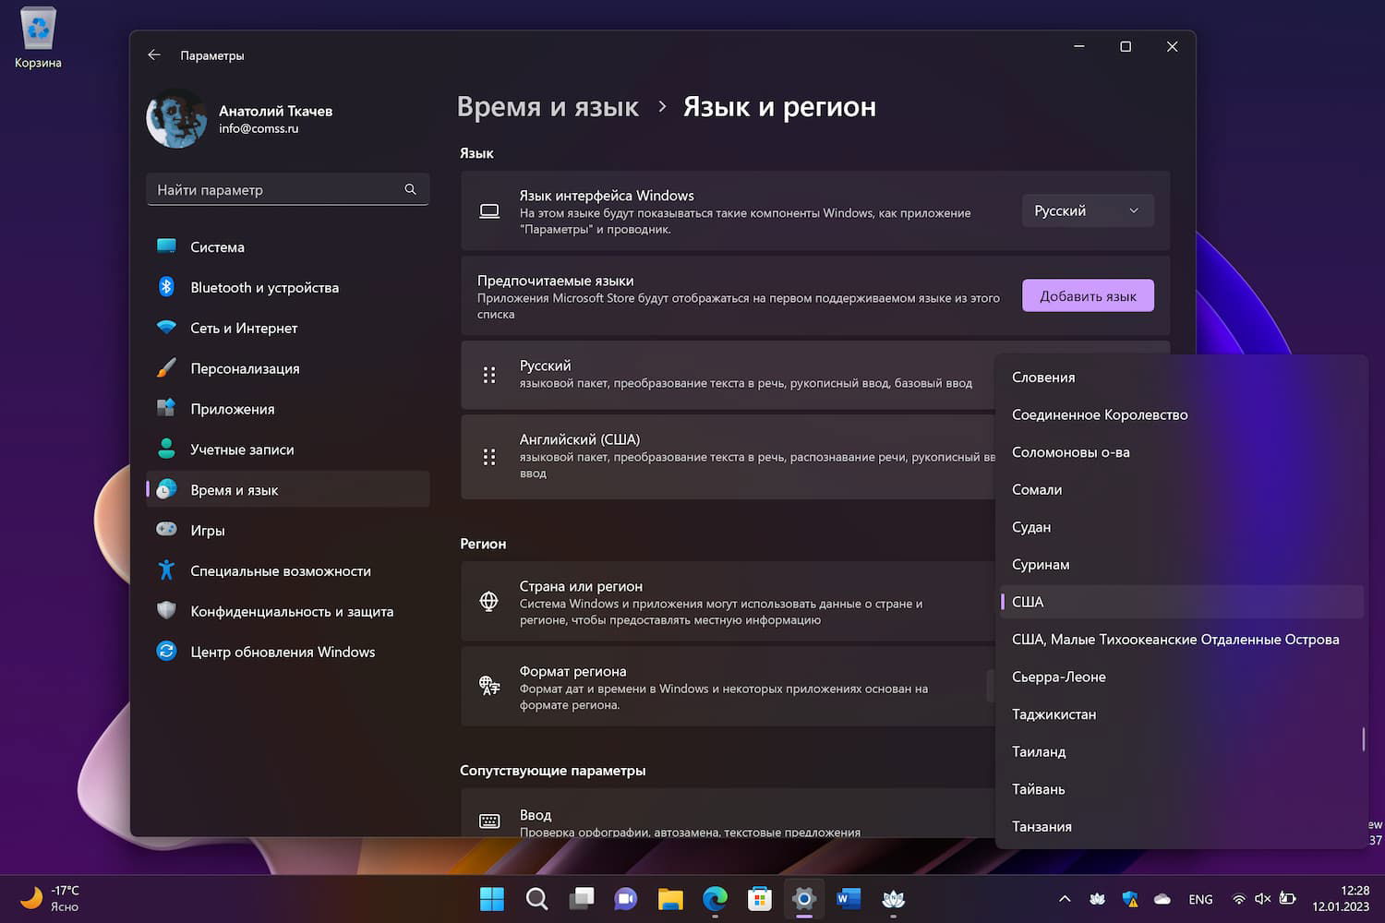This screenshot has width=1385, height=923.
Task: Click the laptop icon beside Язык интерфейса Windows
Action: (x=489, y=211)
